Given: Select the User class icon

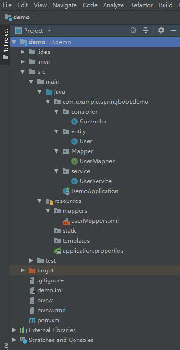Looking at the screenshot, I should 74,141.
